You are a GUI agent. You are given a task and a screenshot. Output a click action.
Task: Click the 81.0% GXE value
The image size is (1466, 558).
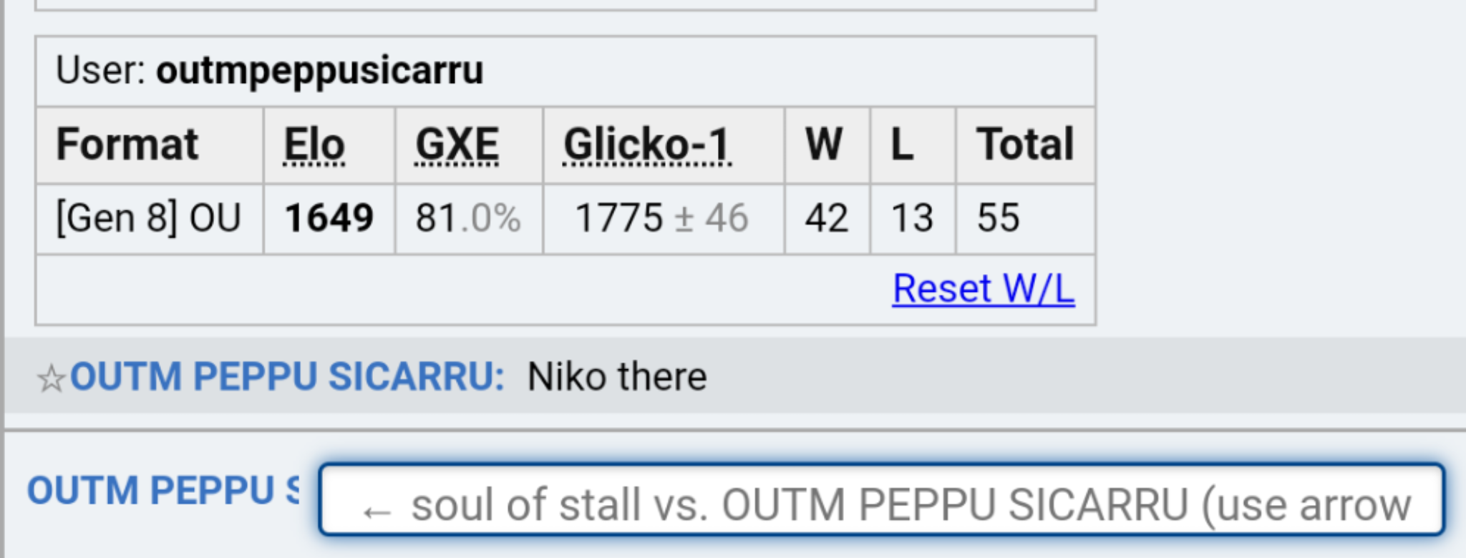(468, 217)
